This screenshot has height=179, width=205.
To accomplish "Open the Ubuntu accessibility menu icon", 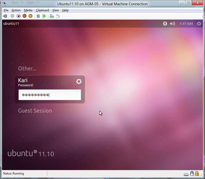I will [x=165, y=24].
